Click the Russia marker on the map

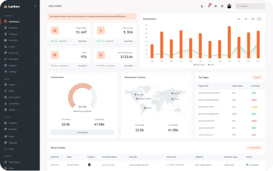tap(172, 93)
